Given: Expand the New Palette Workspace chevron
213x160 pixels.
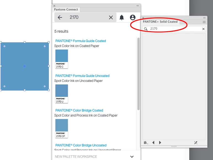Looking at the screenshot, I should click(132, 157).
